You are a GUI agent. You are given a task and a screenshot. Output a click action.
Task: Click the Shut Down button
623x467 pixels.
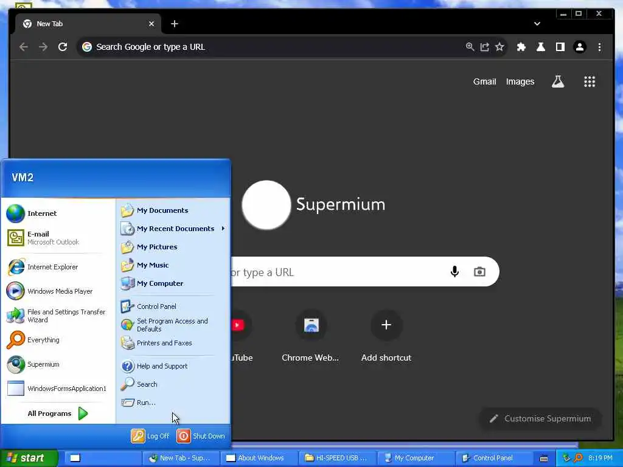201,436
